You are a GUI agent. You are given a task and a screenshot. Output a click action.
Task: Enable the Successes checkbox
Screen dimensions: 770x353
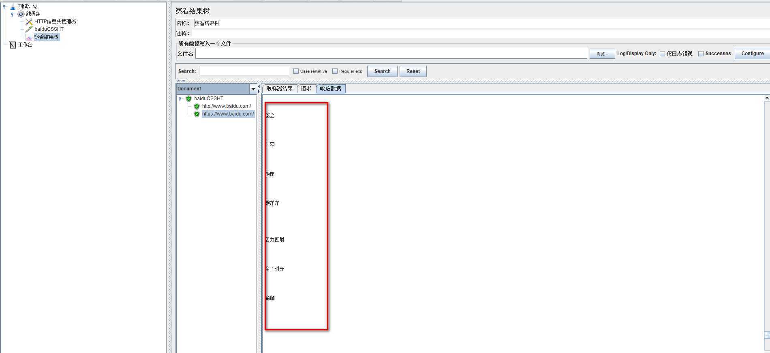701,53
